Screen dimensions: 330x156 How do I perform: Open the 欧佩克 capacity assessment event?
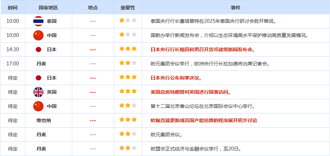click(204, 120)
